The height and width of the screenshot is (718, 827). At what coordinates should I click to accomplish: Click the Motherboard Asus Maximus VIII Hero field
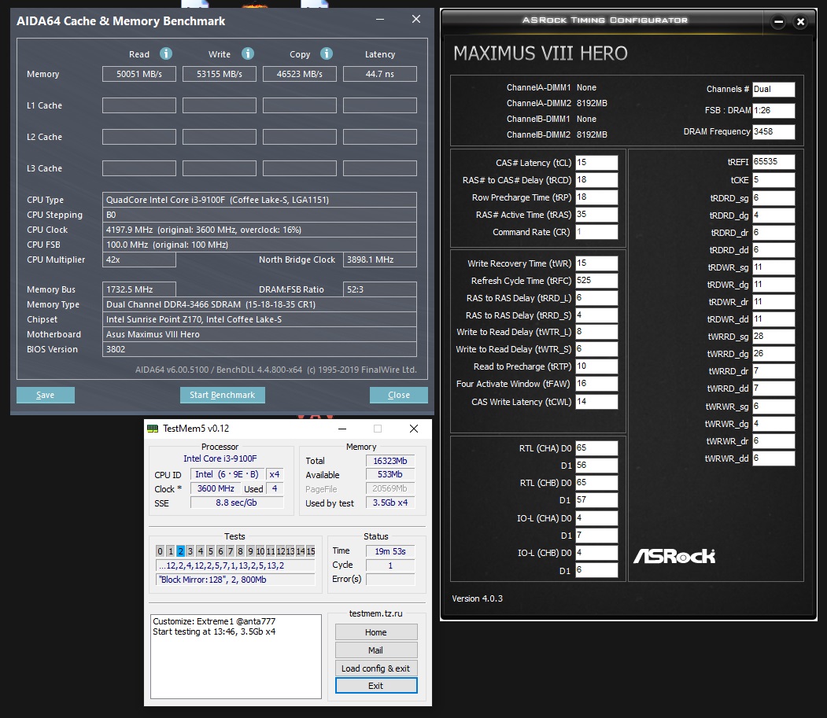(x=260, y=334)
